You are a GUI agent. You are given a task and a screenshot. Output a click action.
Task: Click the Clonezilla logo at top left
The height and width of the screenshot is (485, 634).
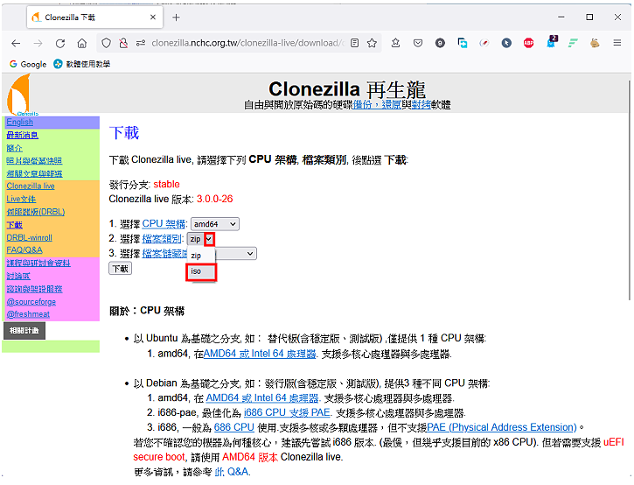[x=18, y=95]
